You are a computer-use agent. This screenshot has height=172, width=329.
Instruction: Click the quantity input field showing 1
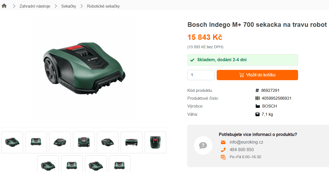coord(201,75)
